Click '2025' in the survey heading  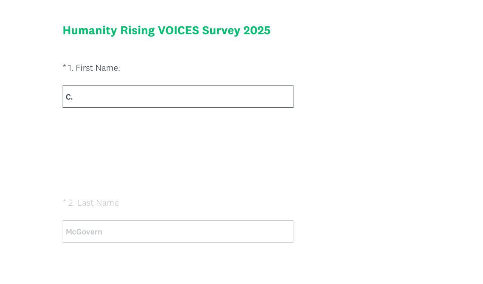[x=257, y=31]
